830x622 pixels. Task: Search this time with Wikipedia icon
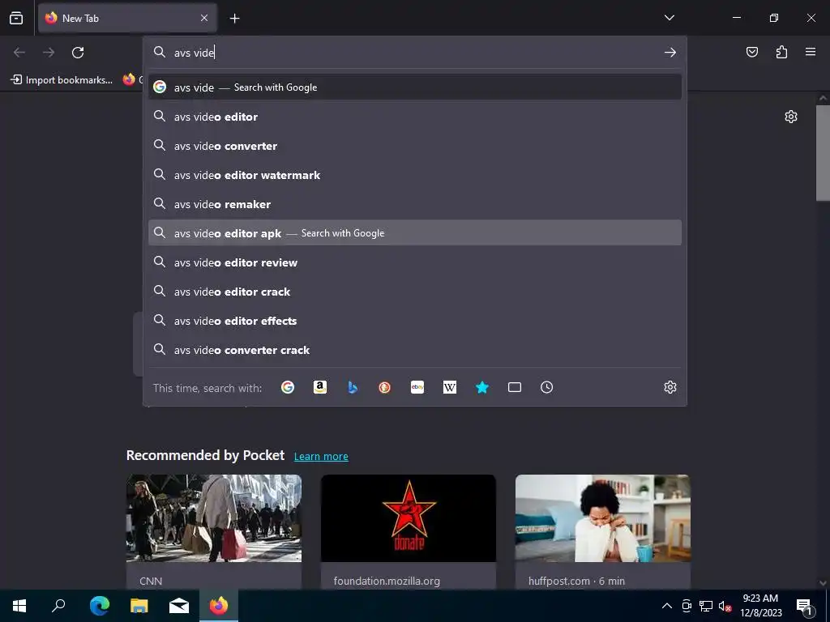tap(449, 387)
